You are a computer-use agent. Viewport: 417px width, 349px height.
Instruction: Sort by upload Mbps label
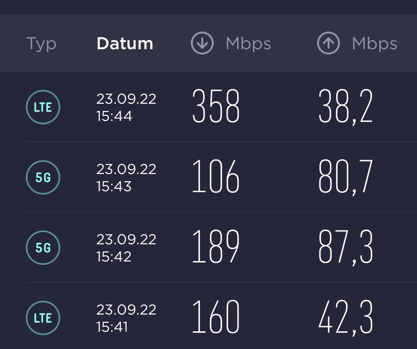pyautogui.click(x=374, y=44)
